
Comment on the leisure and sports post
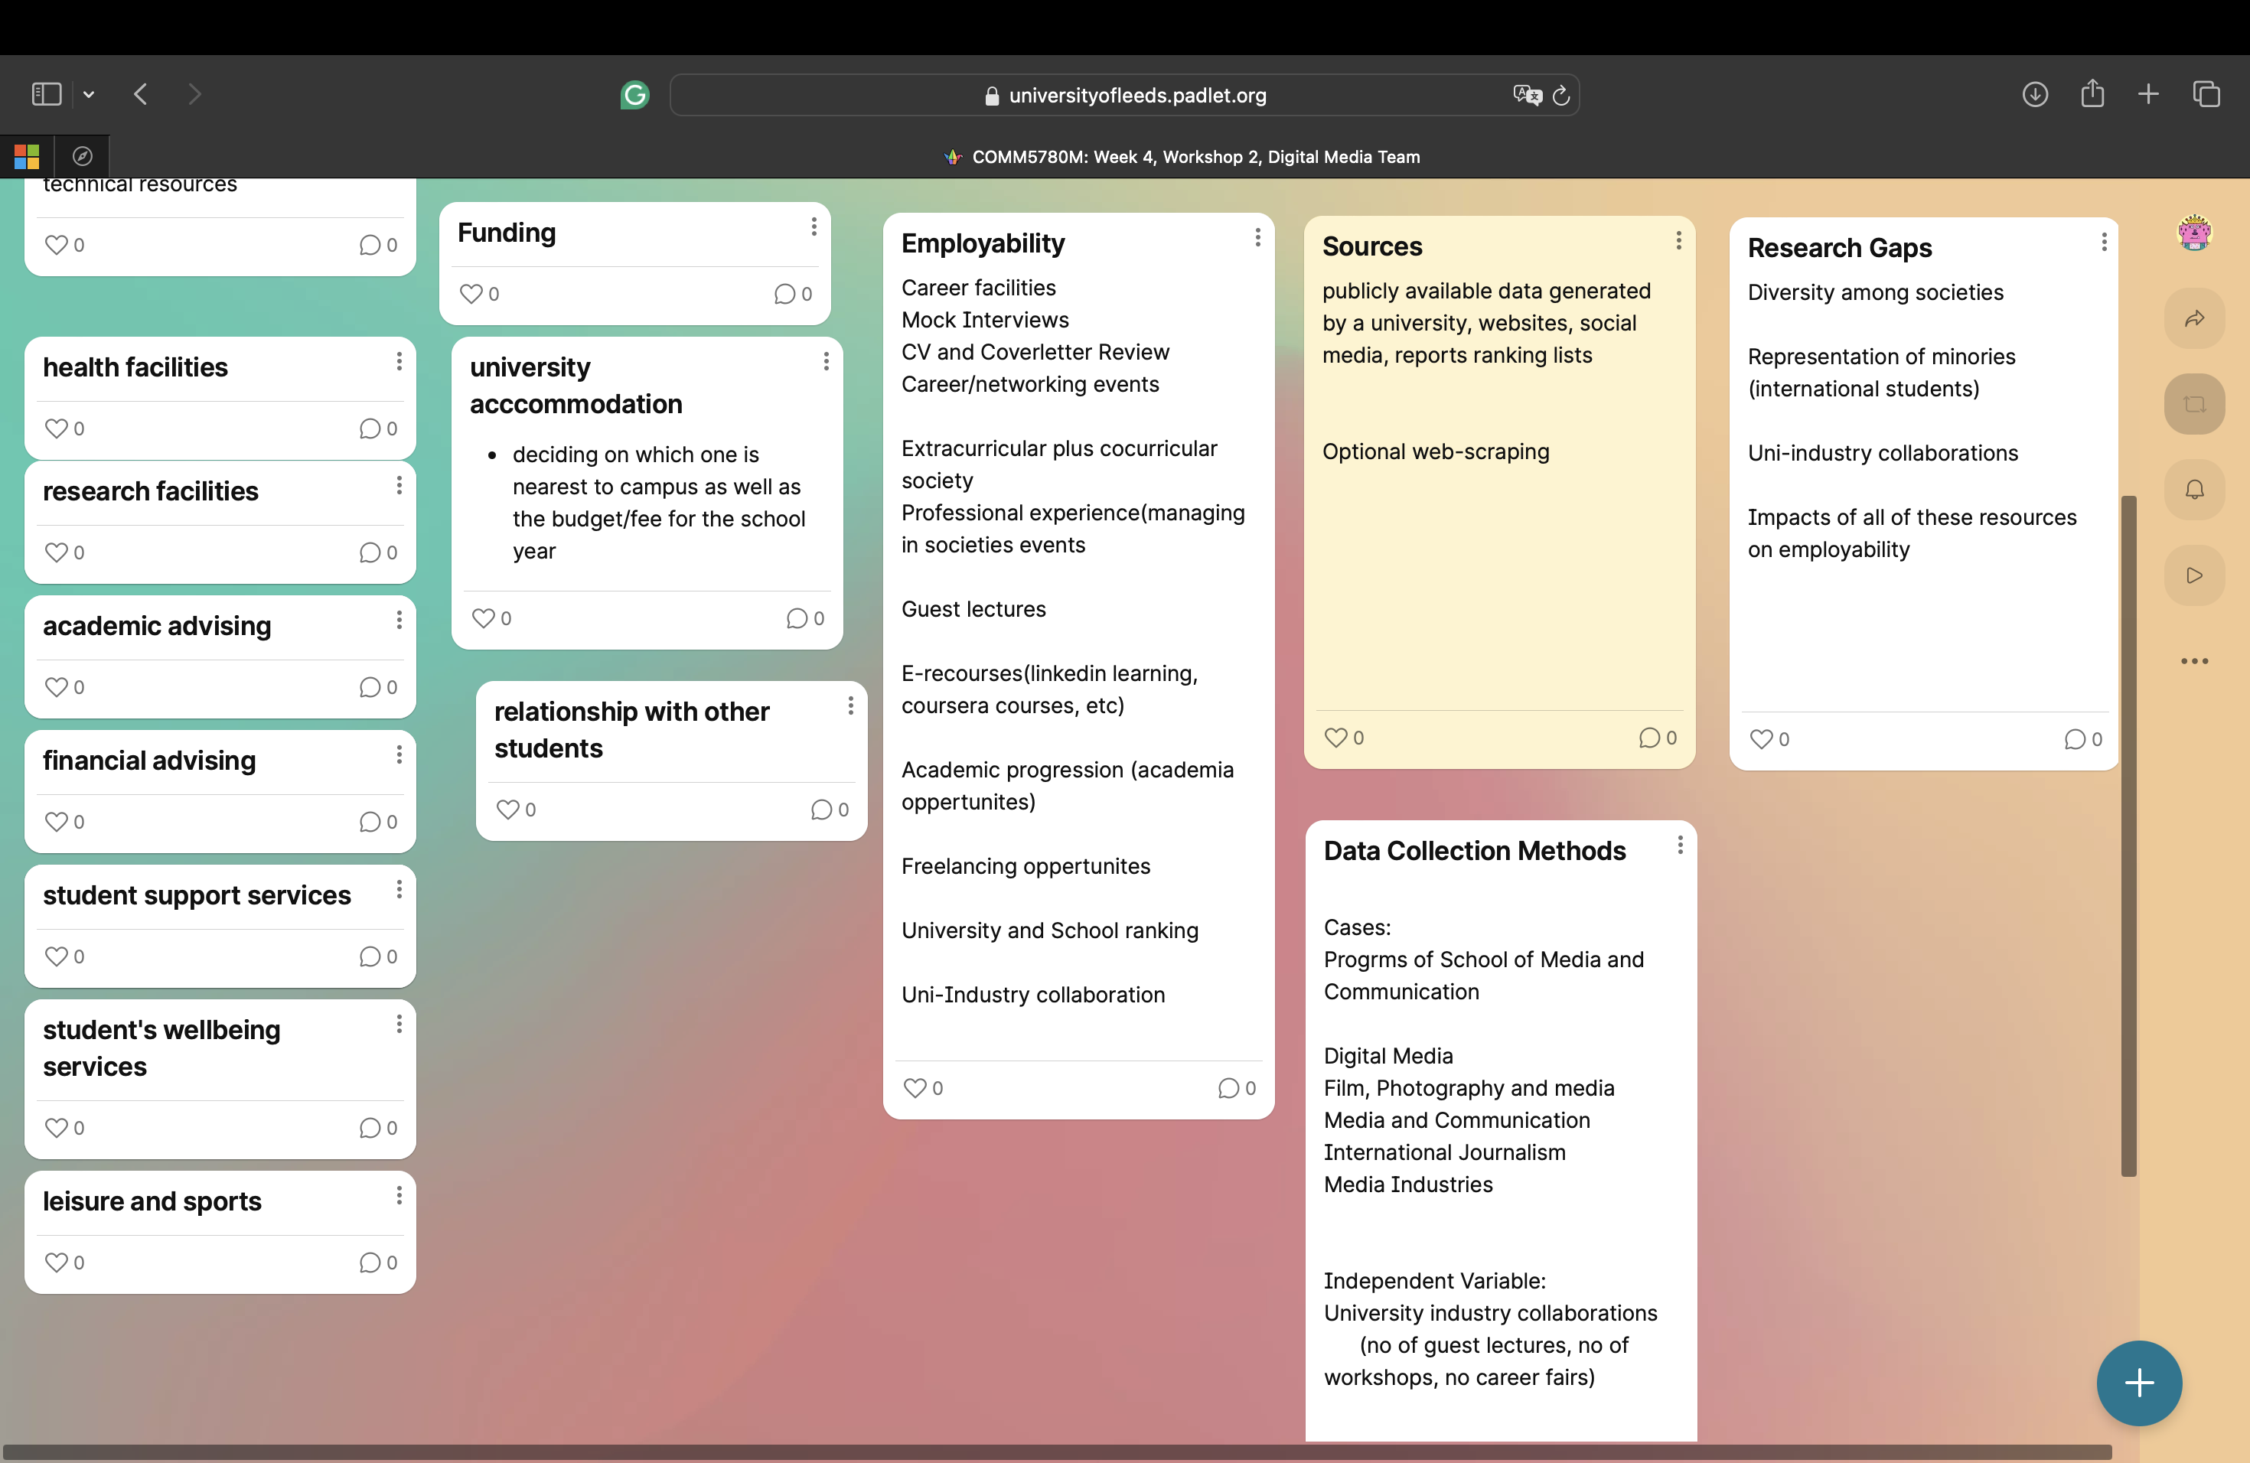click(x=370, y=1263)
